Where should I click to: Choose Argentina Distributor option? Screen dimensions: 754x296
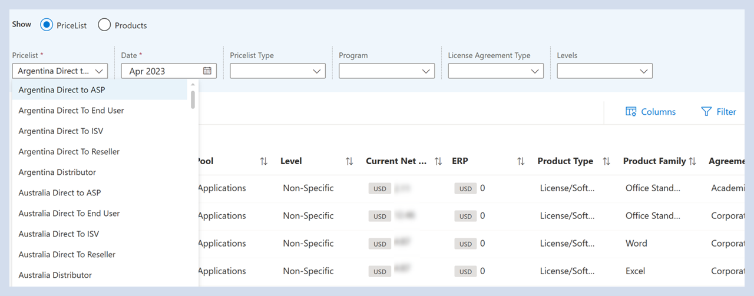(100, 172)
